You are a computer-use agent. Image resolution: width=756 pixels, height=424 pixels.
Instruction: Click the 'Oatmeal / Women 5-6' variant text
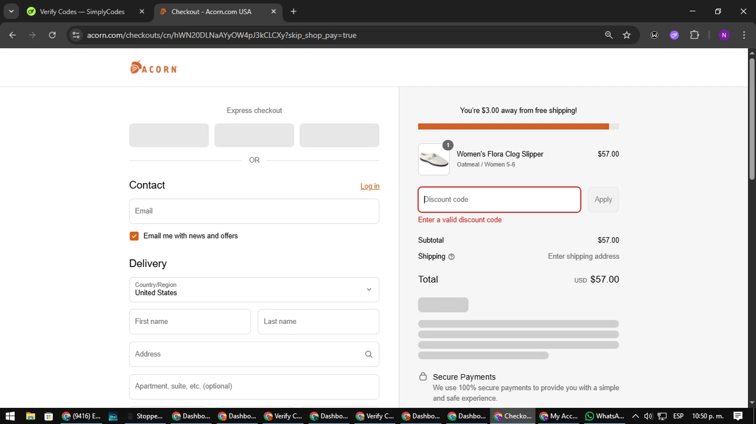point(486,164)
